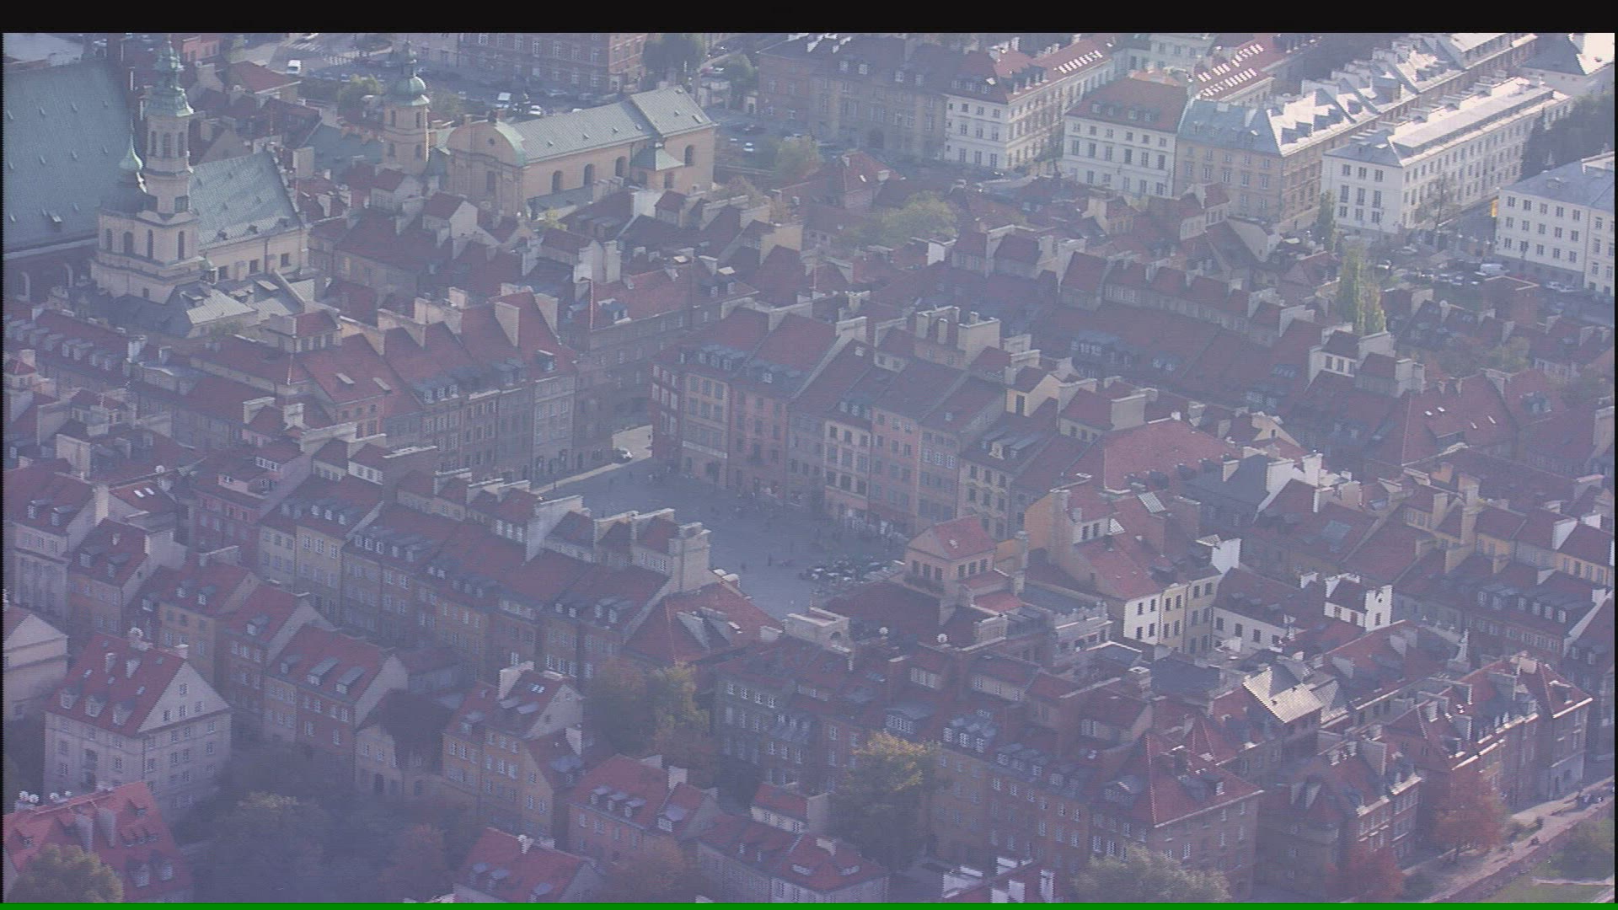Click the black bar above the video

(x=809, y=15)
